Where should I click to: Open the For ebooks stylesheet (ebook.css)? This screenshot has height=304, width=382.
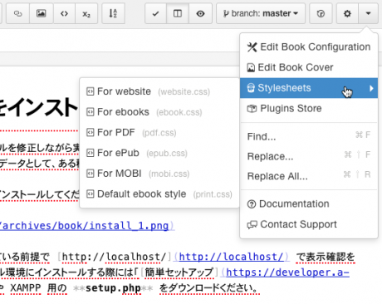point(159,112)
